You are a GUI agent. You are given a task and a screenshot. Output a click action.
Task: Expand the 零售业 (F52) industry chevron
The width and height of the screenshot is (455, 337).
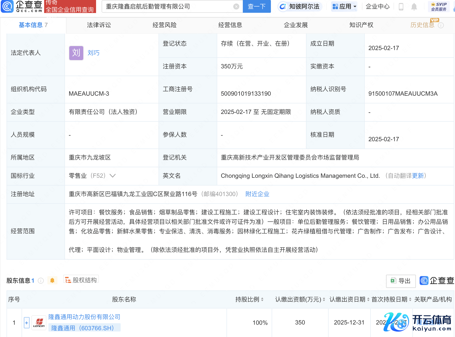click(113, 176)
